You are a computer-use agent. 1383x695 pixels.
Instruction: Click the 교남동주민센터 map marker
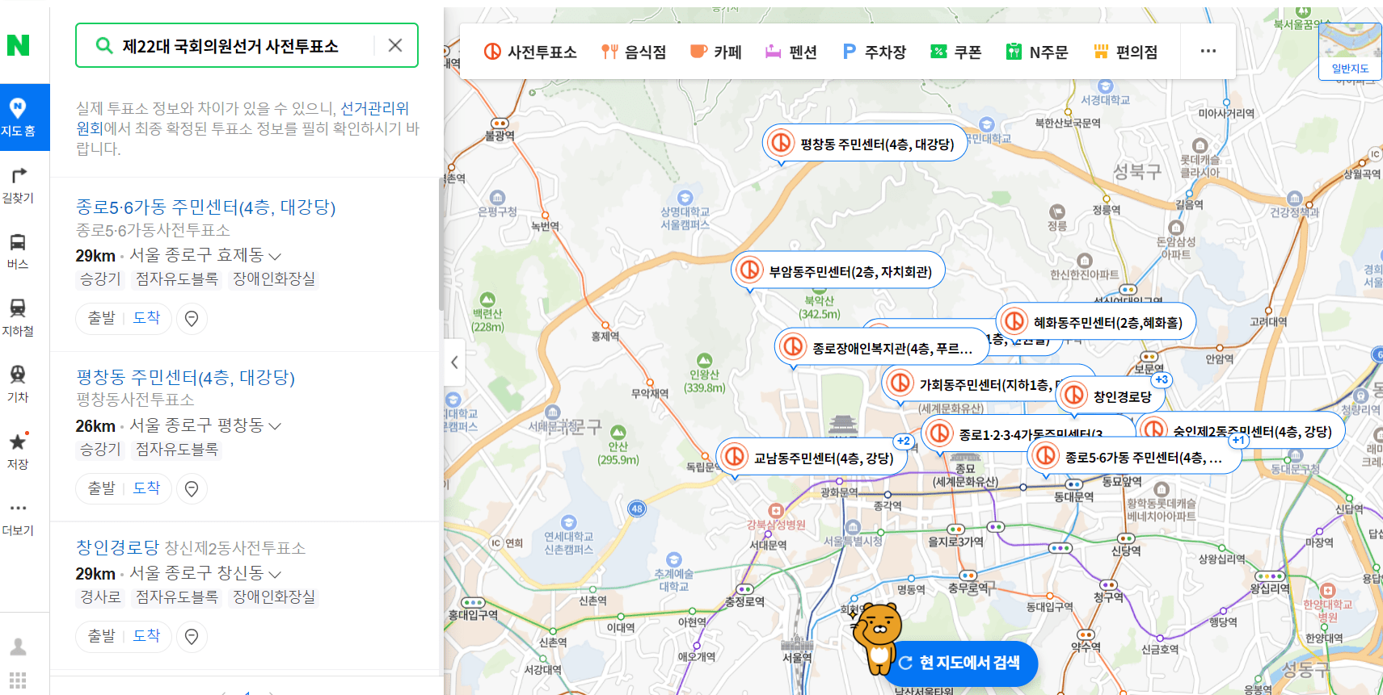tap(811, 458)
